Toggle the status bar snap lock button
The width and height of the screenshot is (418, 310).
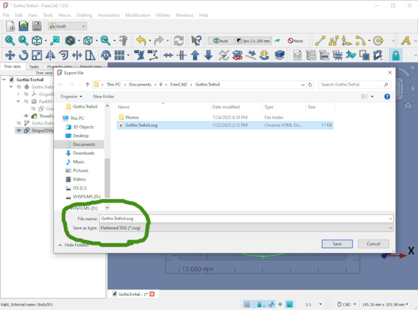coord(259,304)
